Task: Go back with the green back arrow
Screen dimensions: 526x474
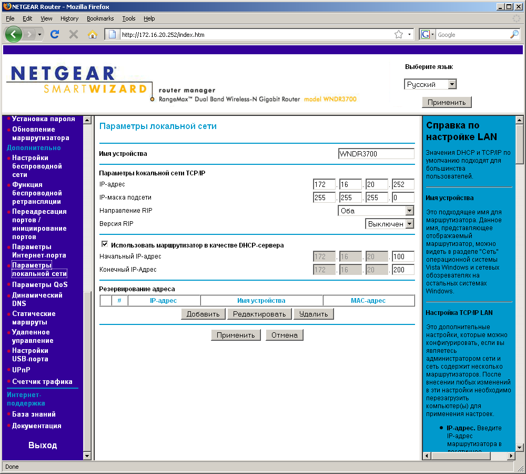Action: [14, 34]
